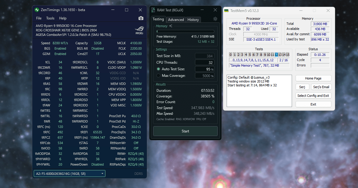This screenshot has width=358, height=188.
Task: Click the Clock value "4300 MHz"
Action: click(x=261, y=34)
